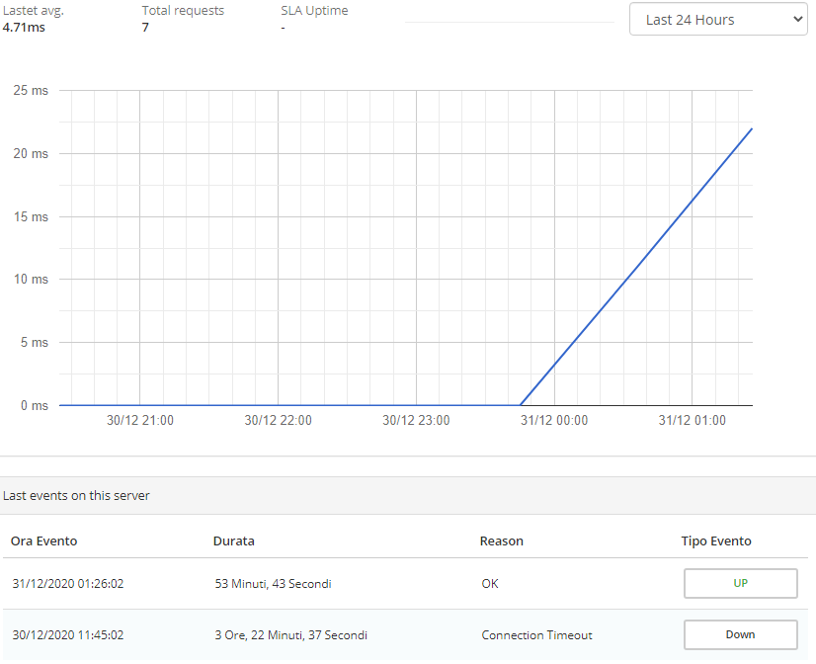Click the line's peak point near 22 ms
The height and width of the screenshot is (664, 816).
(752, 128)
